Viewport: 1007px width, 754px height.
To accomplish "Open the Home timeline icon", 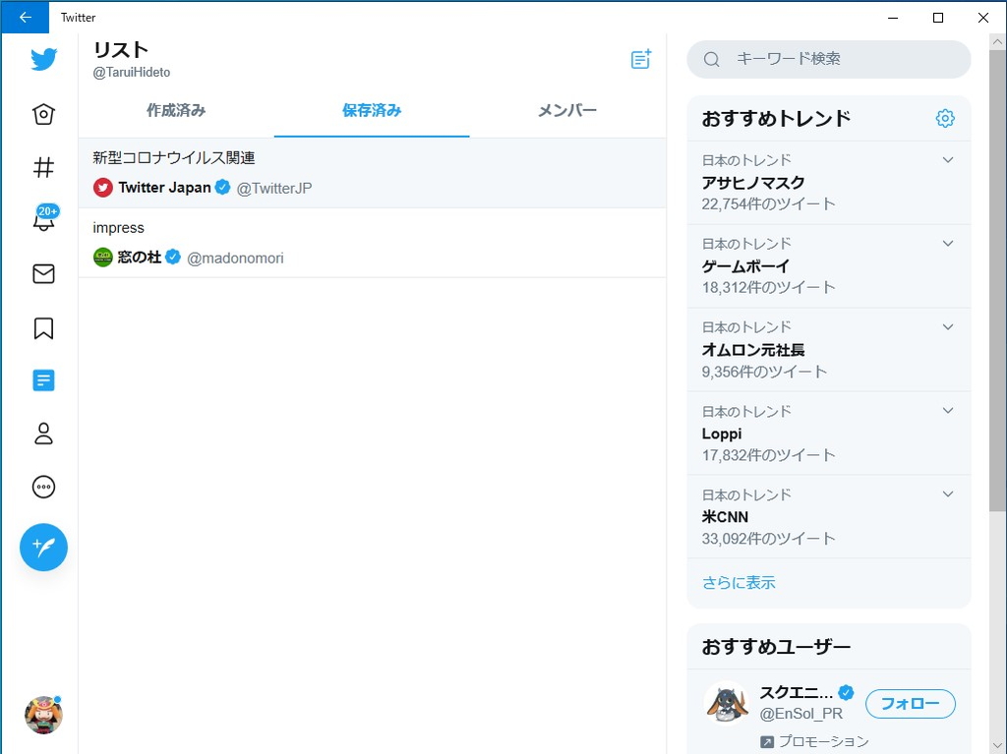I will click(43, 113).
